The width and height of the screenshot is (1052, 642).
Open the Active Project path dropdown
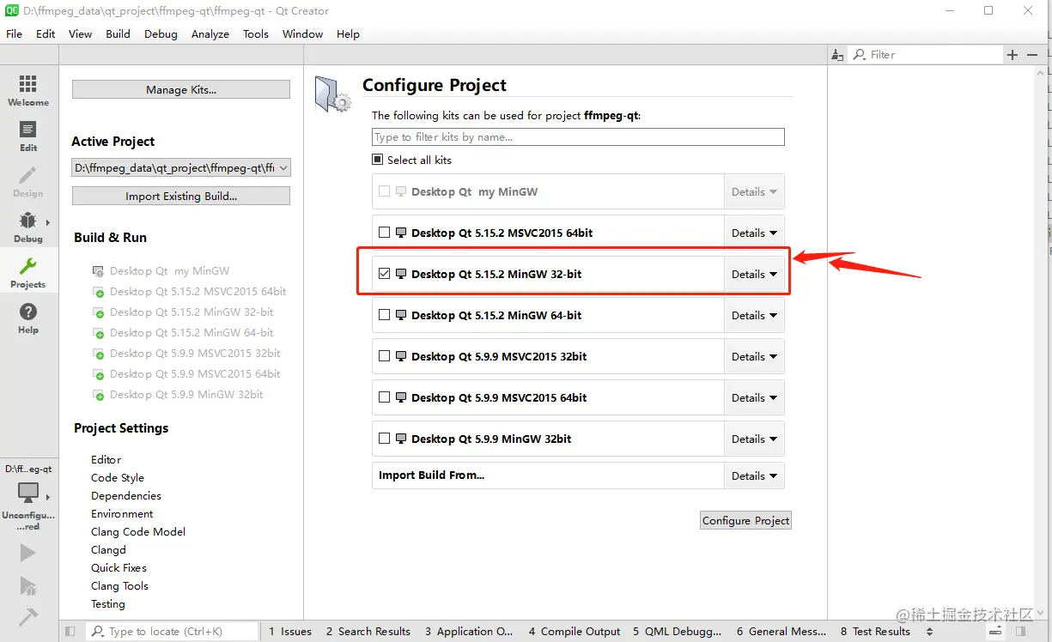click(x=181, y=168)
